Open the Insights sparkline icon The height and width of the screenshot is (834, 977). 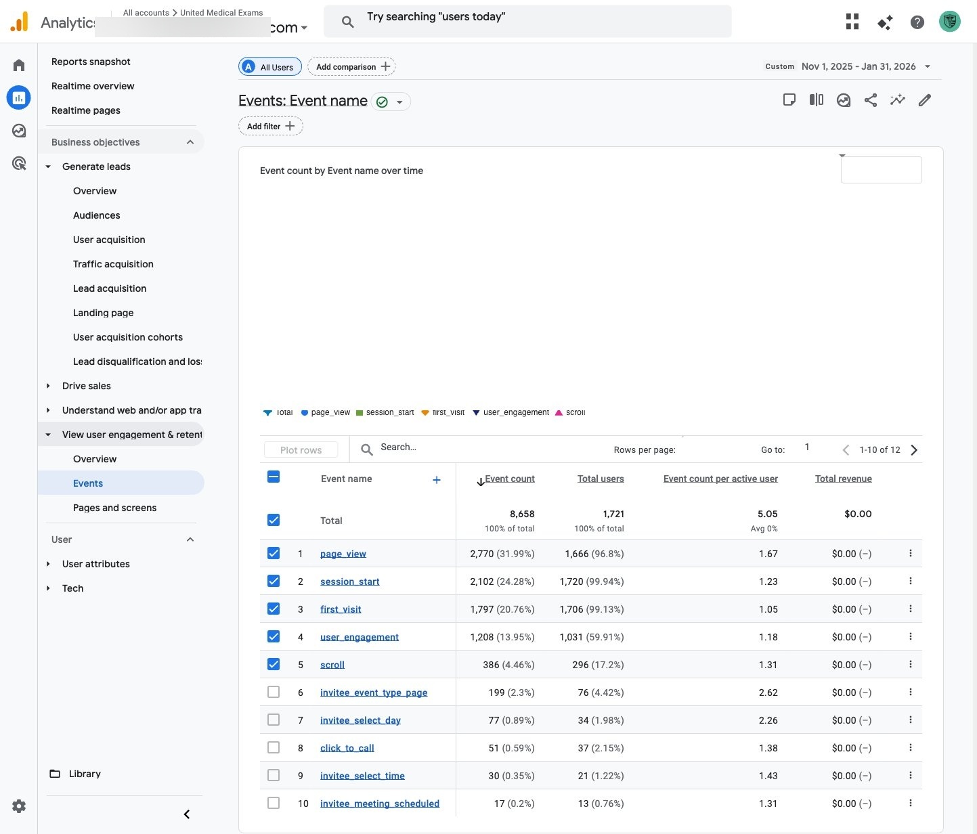click(x=898, y=100)
